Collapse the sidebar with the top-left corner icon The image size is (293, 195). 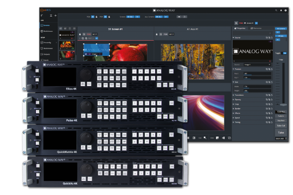42,16
